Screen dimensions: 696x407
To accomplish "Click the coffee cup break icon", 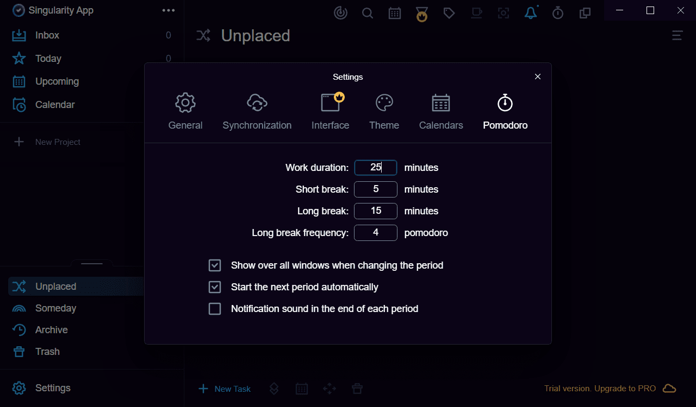I will [x=477, y=13].
